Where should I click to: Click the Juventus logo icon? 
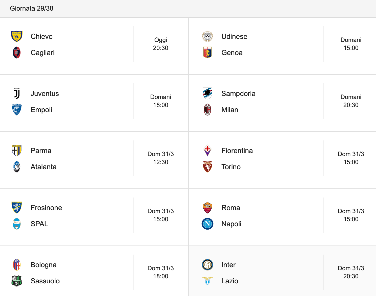pos(17,93)
